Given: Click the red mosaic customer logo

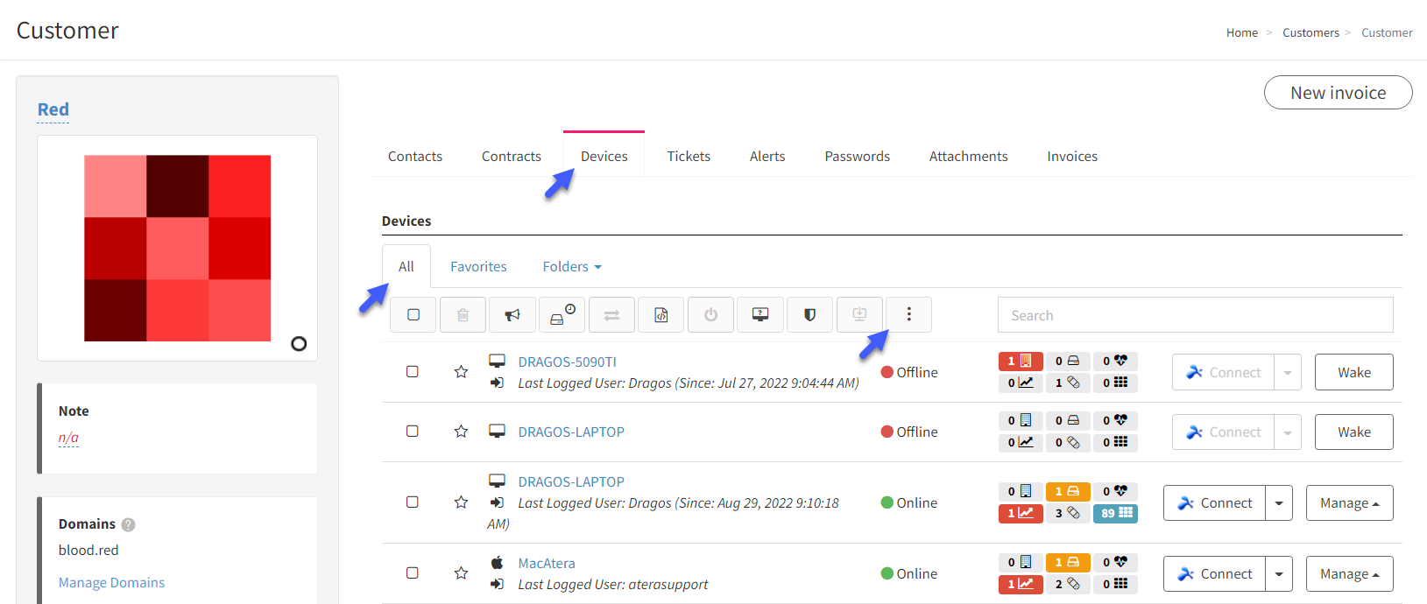Looking at the screenshot, I should click(x=177, y=248).
